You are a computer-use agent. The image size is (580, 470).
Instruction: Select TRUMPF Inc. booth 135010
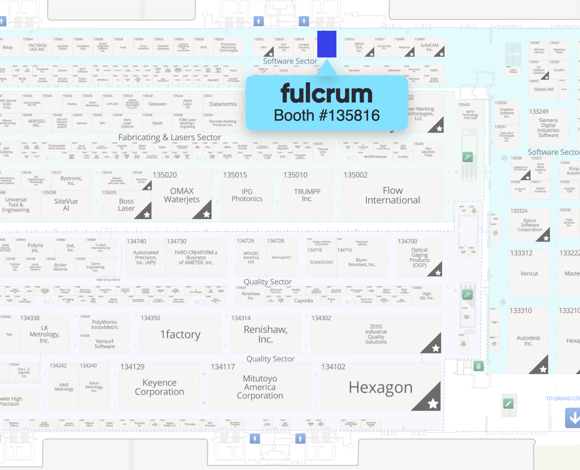tap(307, 195)
